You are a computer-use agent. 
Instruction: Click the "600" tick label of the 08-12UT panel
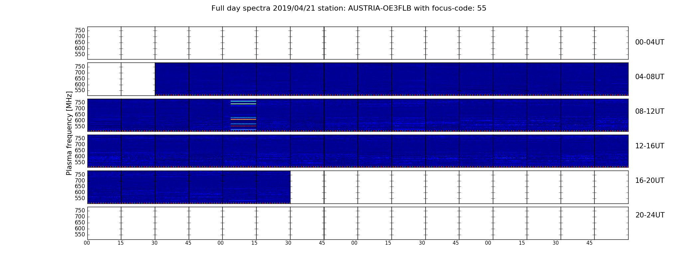coord(80,120)
